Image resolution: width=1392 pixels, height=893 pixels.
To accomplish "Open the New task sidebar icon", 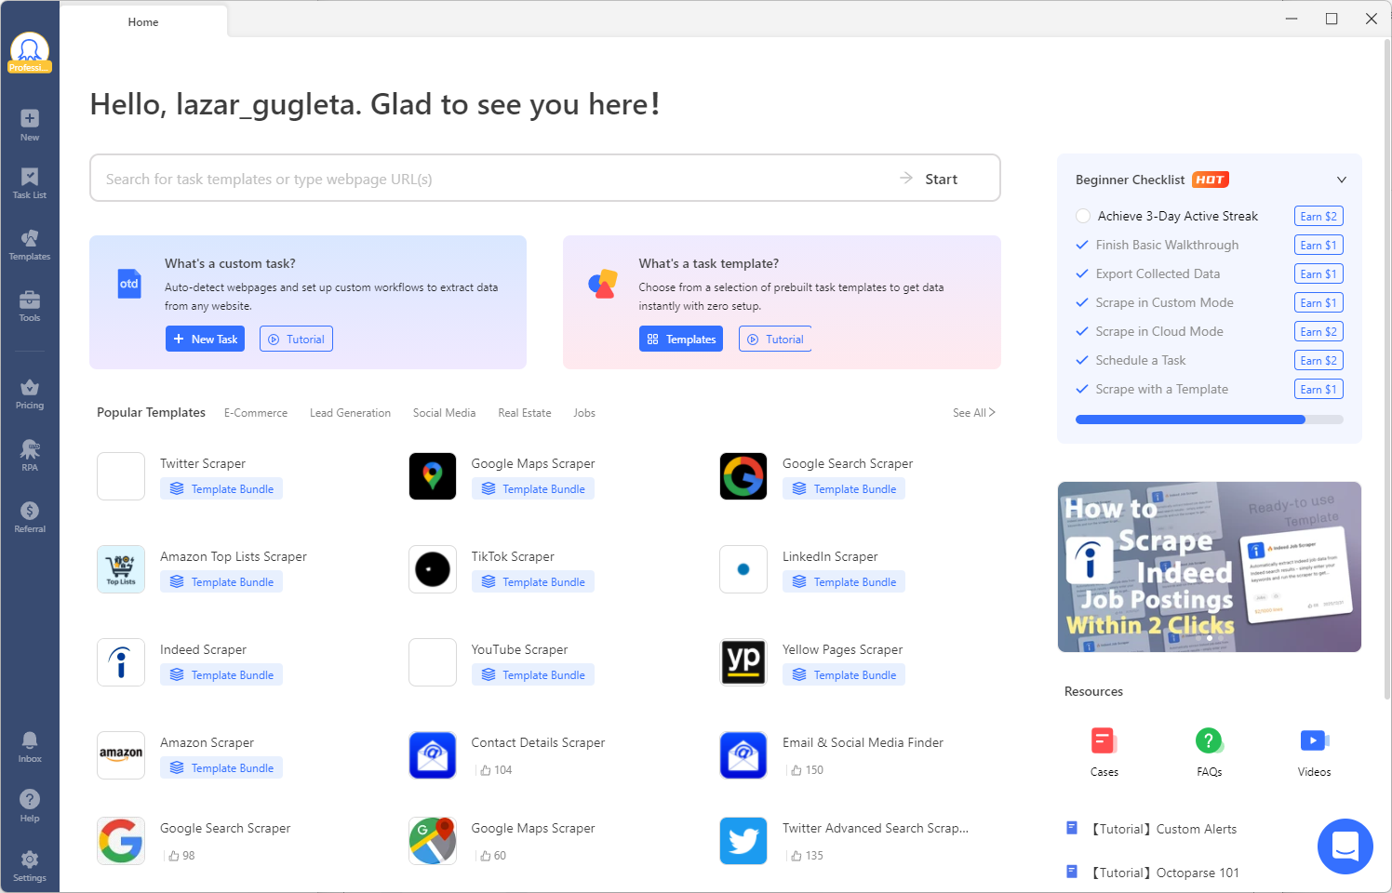I will [x=30, y=119].
